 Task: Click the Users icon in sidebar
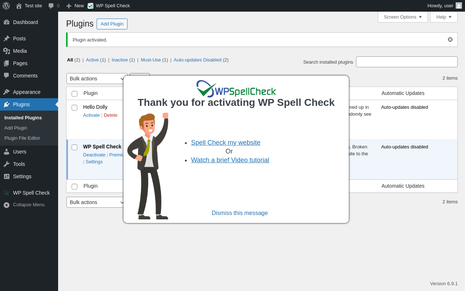click(7, 152)
